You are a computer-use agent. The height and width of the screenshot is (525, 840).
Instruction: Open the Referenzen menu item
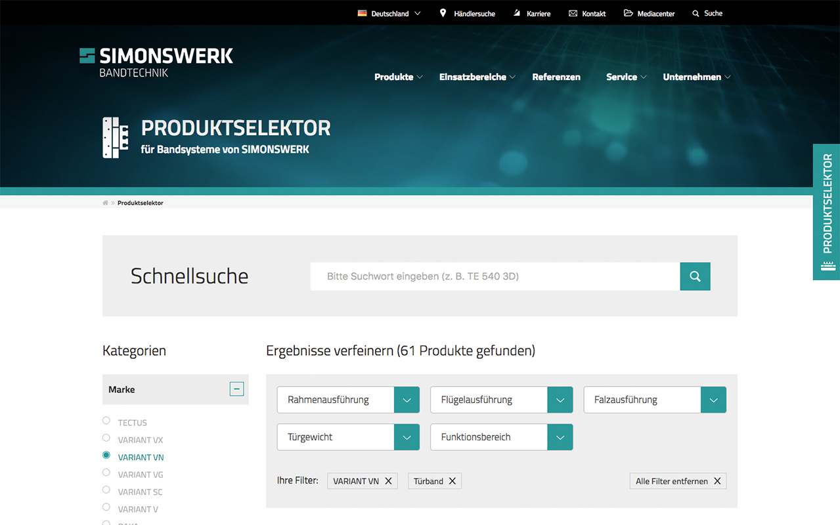click(x=556, y=77)
